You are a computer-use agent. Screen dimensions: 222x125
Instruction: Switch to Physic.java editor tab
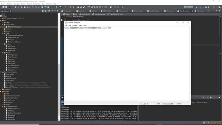(x=199, y=11)
